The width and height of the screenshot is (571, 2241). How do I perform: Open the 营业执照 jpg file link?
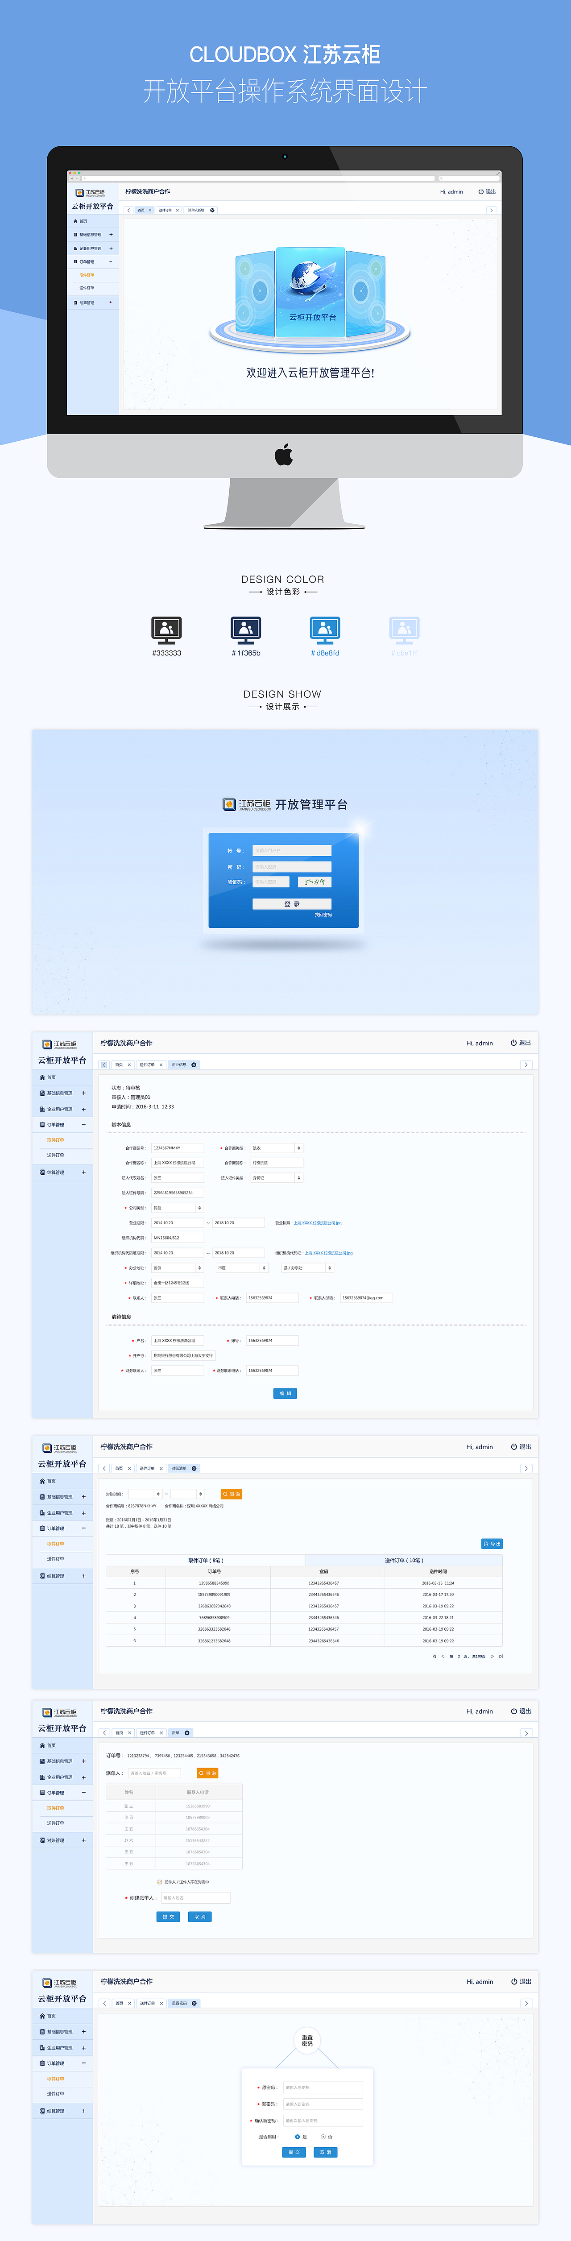(318, 1223)
